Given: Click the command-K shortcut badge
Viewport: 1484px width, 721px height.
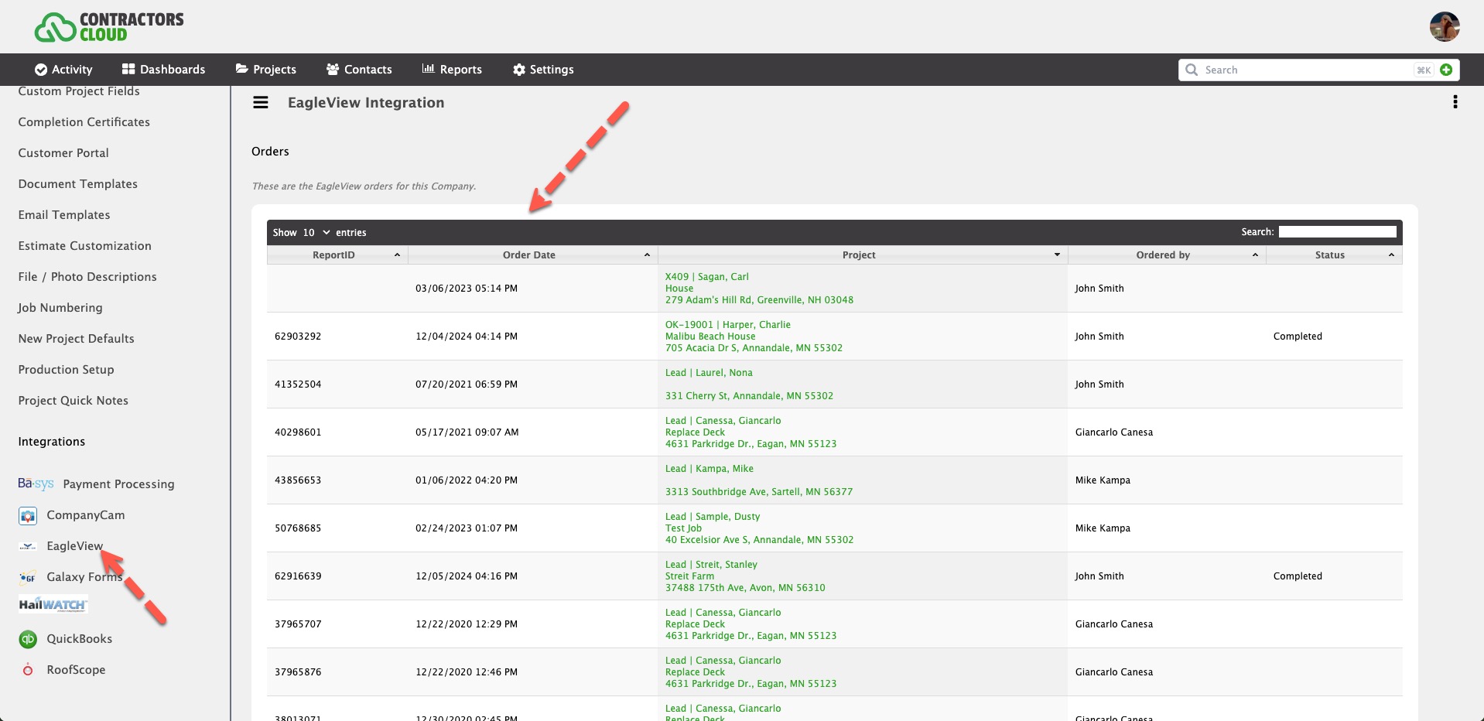Looking at the screenshot, I should click(1424, 70).
